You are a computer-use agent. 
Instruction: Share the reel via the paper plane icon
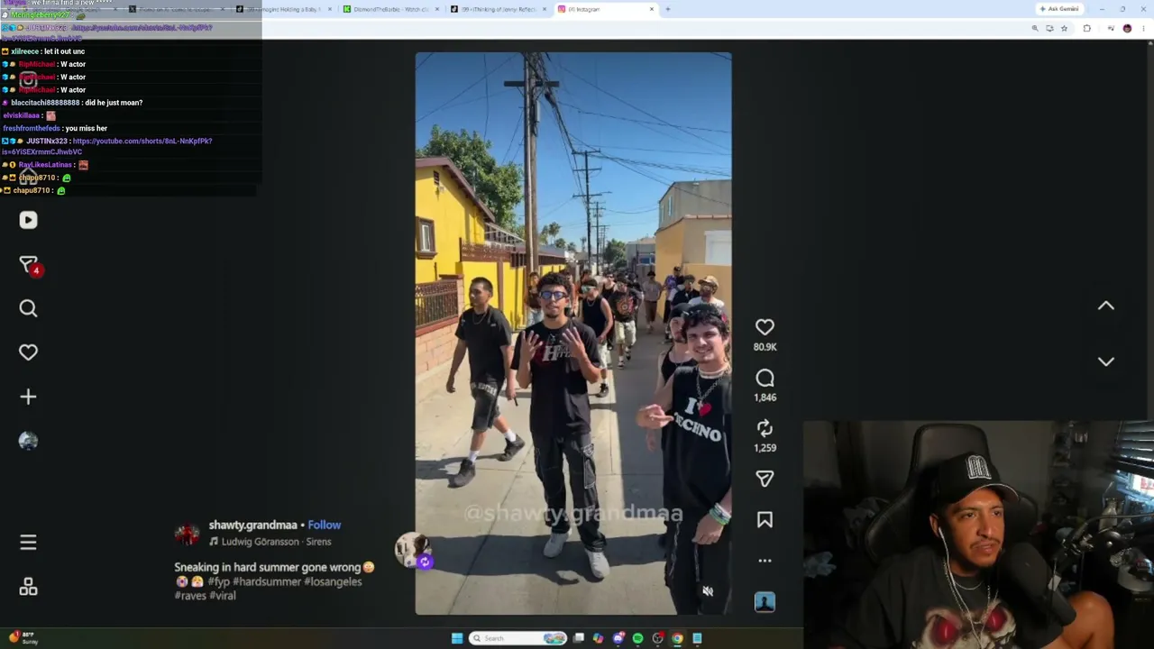click(765, 479)
